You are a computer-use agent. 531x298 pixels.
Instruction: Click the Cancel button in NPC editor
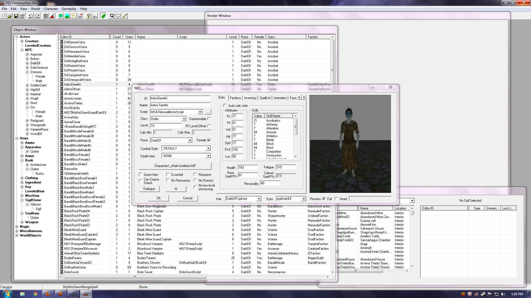tap(187, 198)
